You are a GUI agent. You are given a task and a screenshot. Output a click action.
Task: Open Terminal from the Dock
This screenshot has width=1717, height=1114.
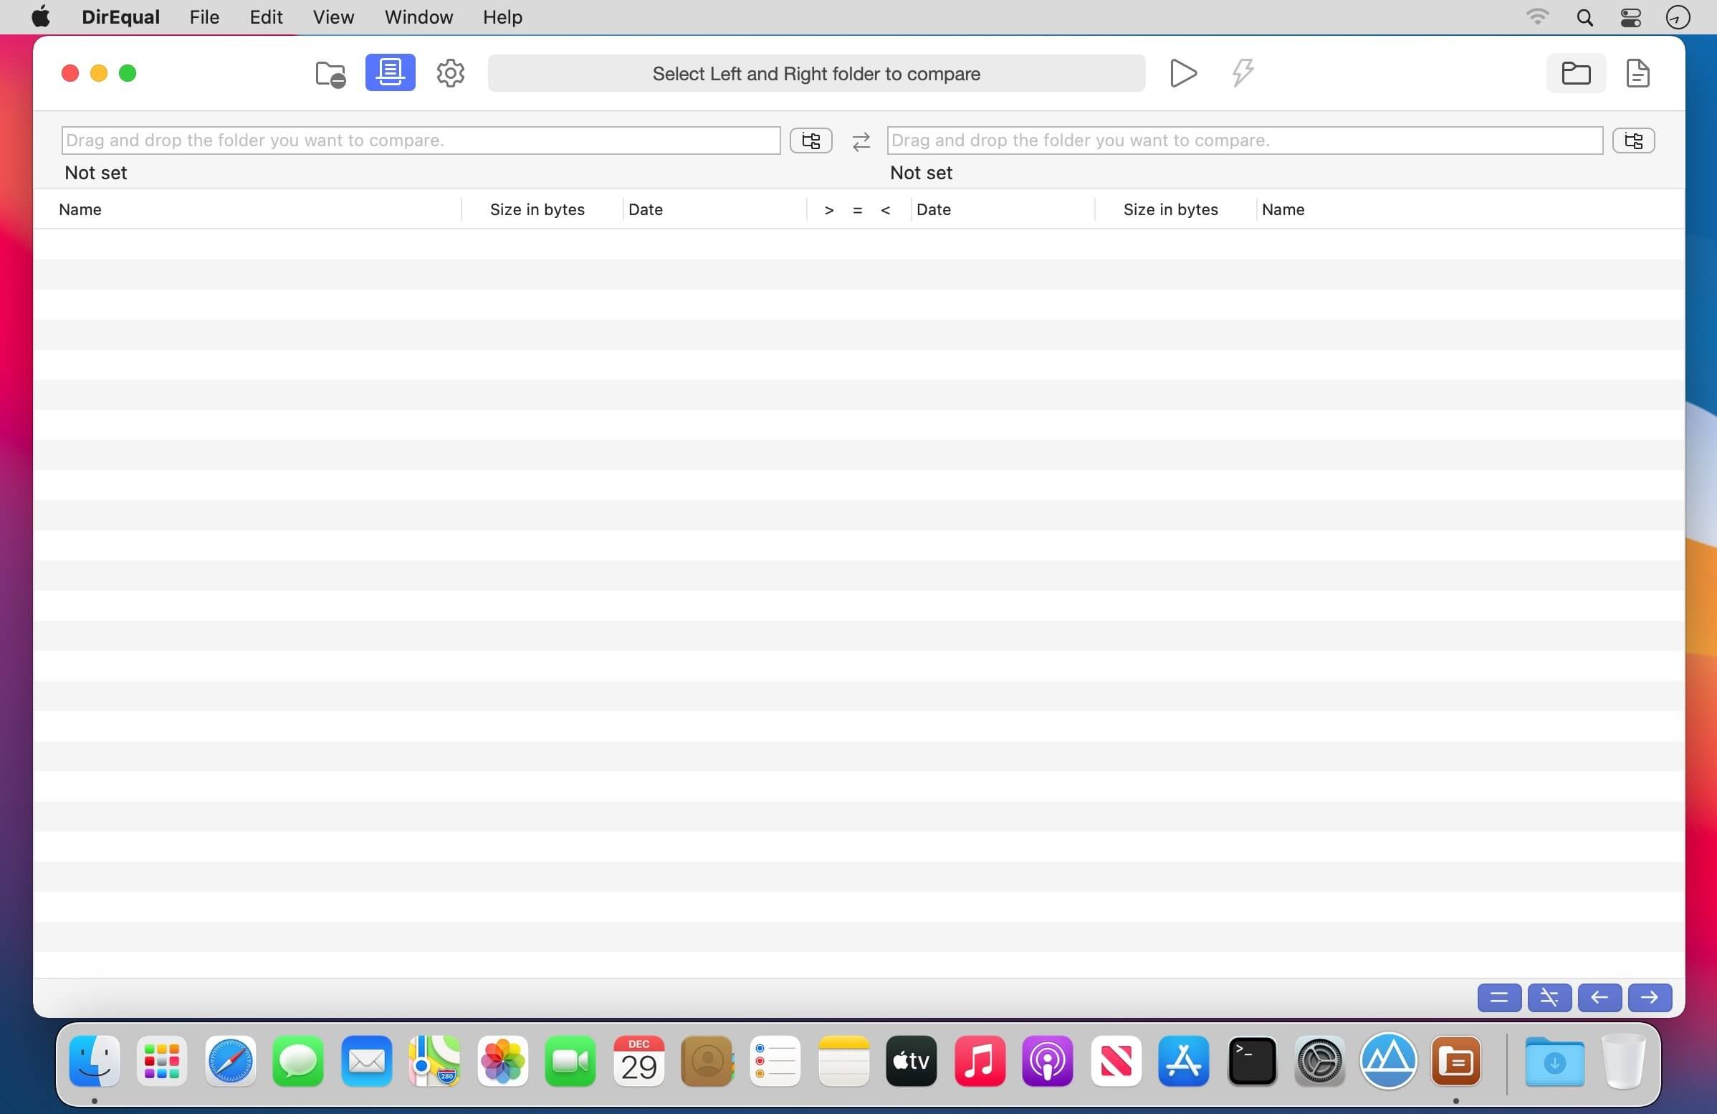pyautogui.click(x=1251, y=1062)
